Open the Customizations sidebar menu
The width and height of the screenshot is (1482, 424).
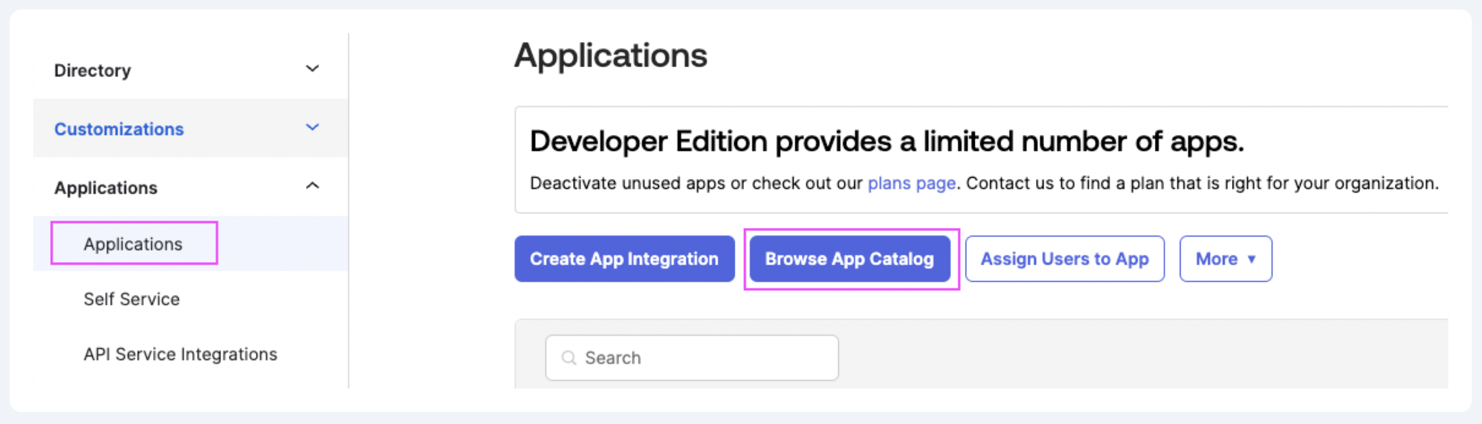[x=191, y=128]
